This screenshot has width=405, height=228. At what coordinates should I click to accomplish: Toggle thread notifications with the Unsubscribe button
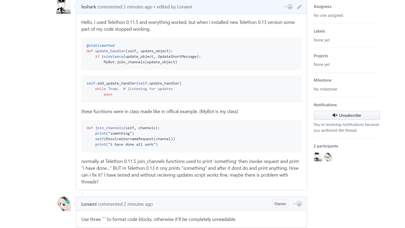pyautogui.click(x=347, y=115)
